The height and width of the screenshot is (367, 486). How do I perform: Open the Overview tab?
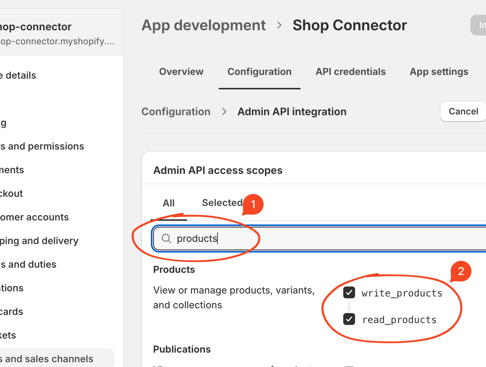(181, 72)
